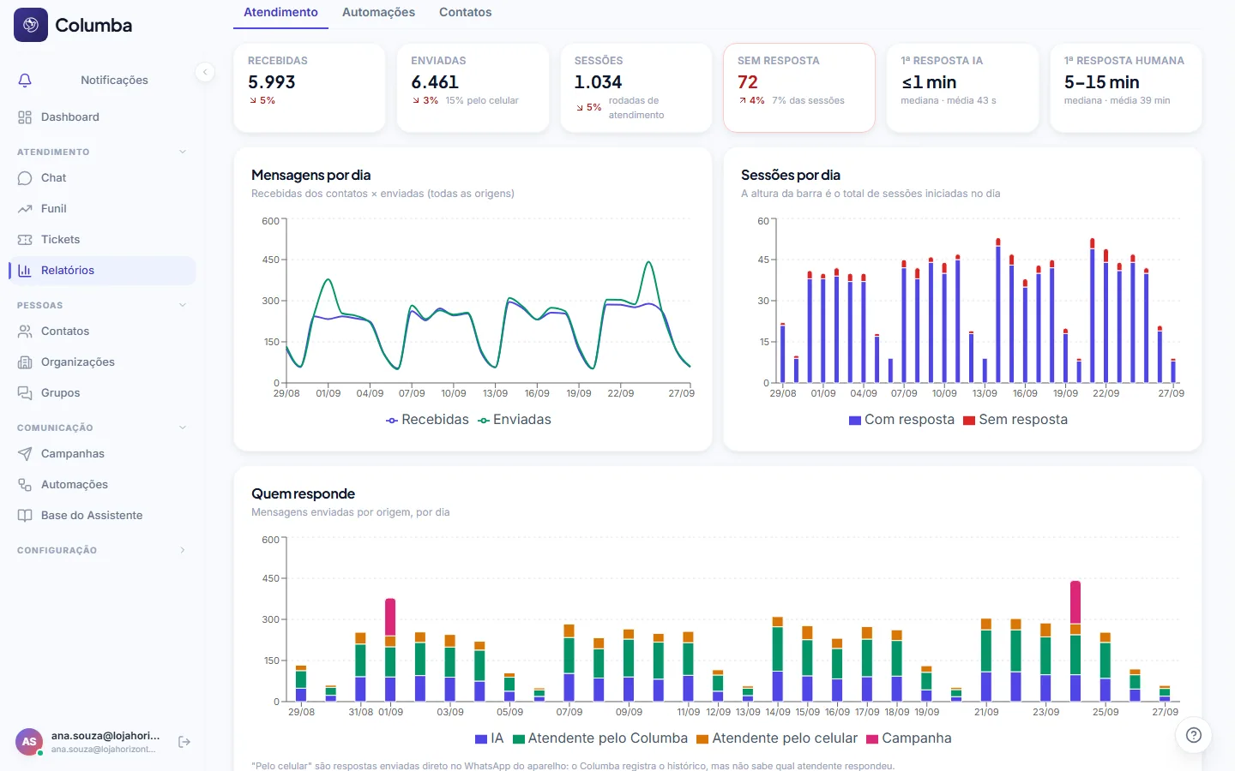Open the help question mark button
The width and height of the screenshot is (1235, 771).
[1193, 735]
